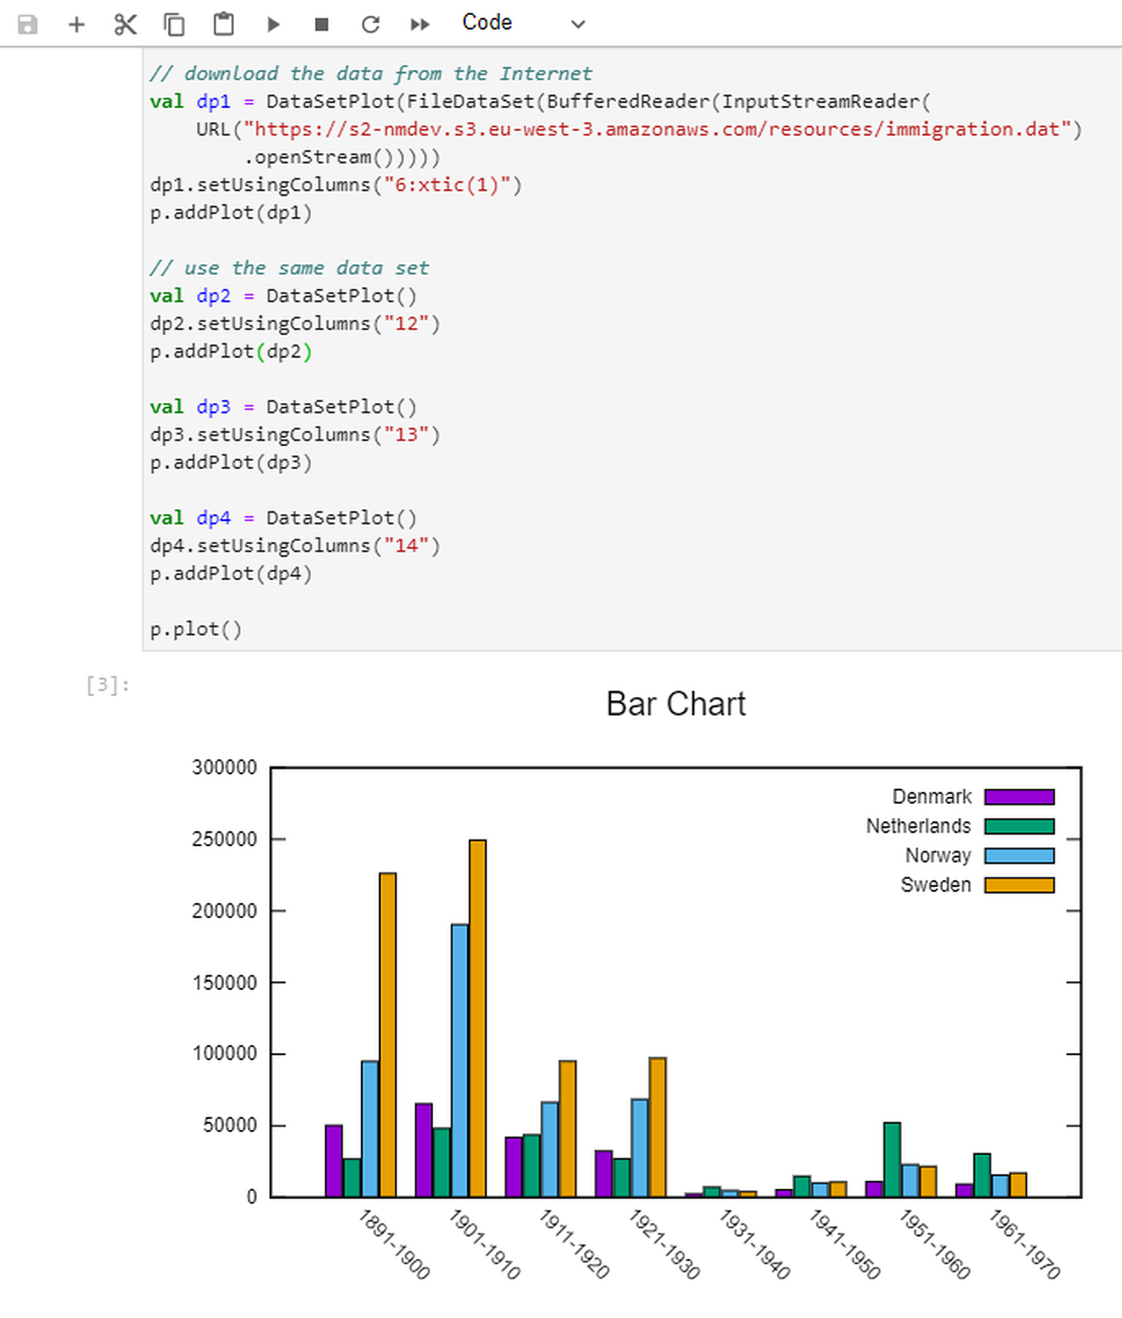Viewport: 1122px width, 1318px height.
Task: Click the setUsingColumns "6:xtic(1)" line
Action: [336, 185]
